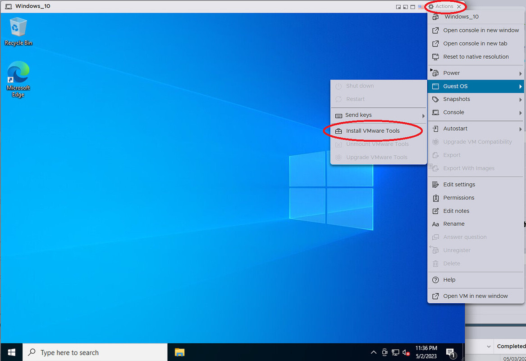526x361 pixels.
Task: Click the Console monitor icon
Action: [435, 112]
